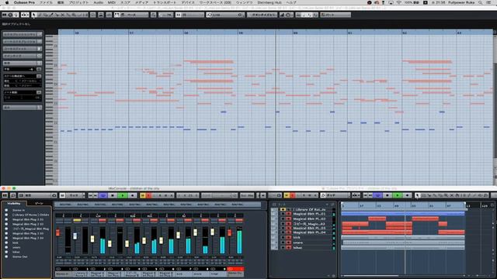Click yellow M button in Project window toolbar
Viewport: 497px width, 279px height.
(287, 195)
